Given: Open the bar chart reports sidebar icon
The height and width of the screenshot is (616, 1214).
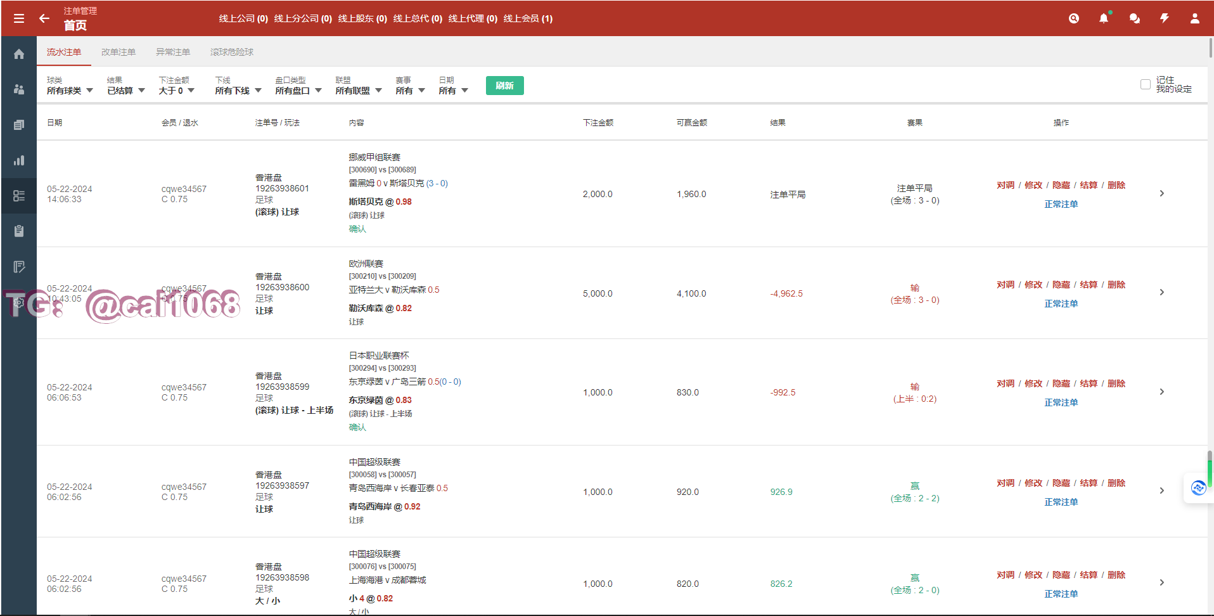Looking at the screenshot, I should click(x=19, y=160).
